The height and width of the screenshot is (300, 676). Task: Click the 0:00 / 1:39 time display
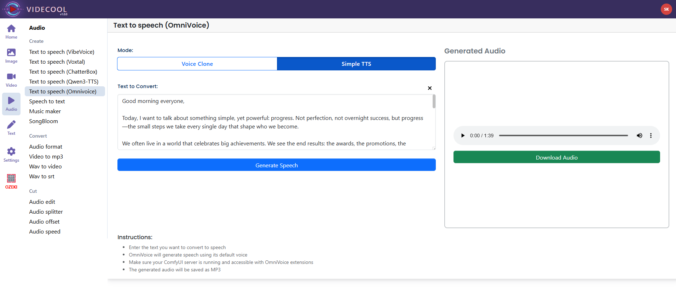coord(481,135)
